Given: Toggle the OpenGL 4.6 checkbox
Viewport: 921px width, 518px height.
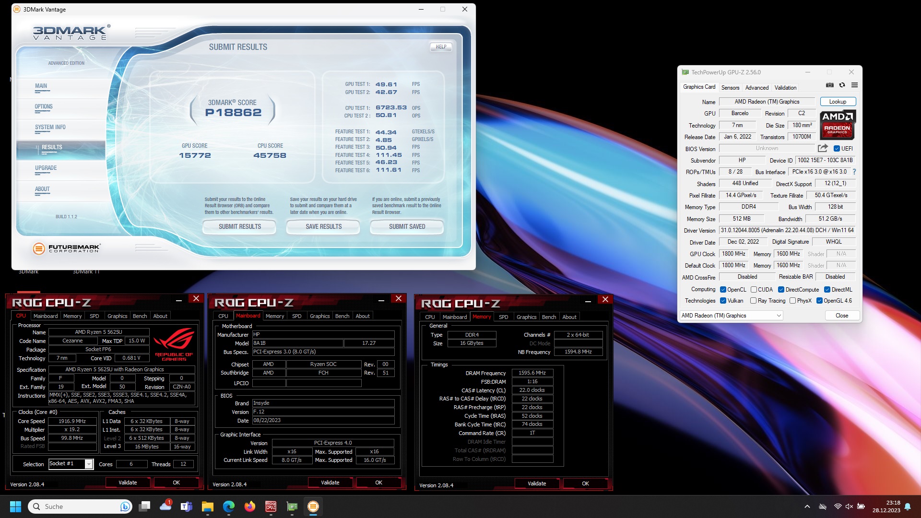Looking at the screenshot, I should pyautogui.click(x=819, y=301).
